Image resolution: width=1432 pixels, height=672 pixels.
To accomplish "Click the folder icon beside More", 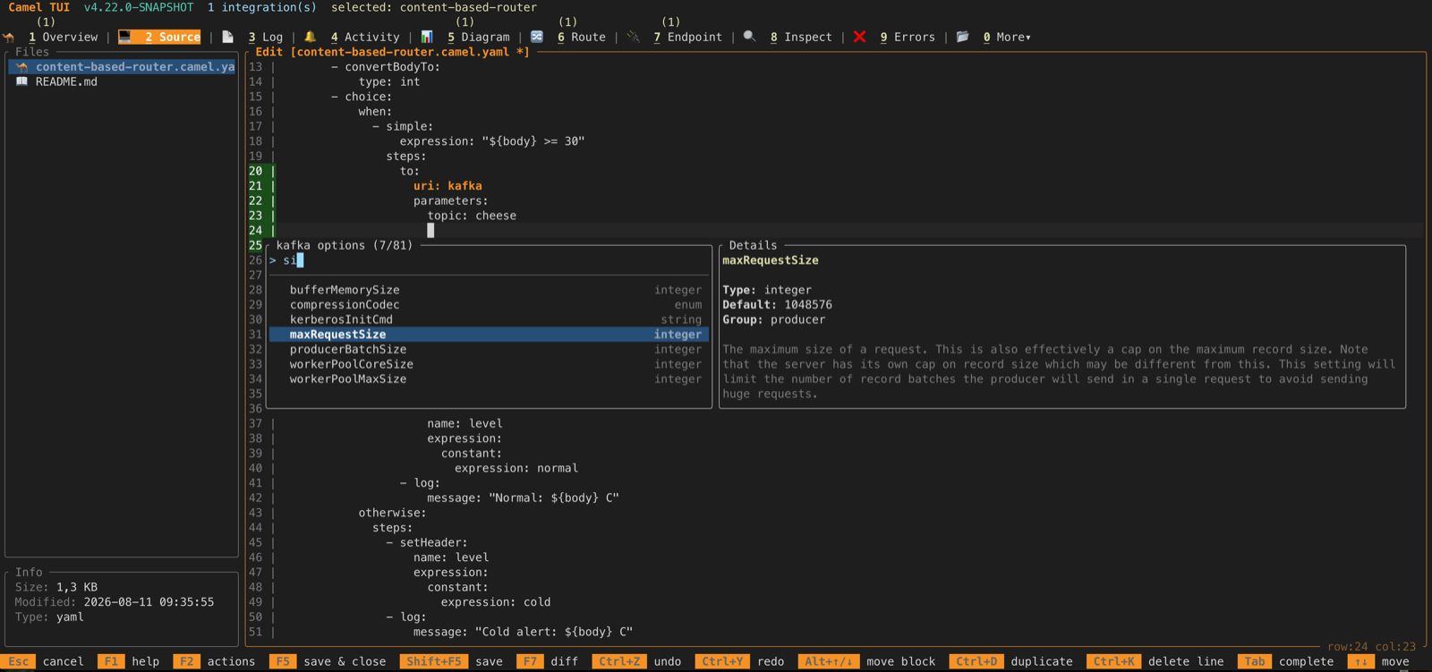I will coord(963,38).
